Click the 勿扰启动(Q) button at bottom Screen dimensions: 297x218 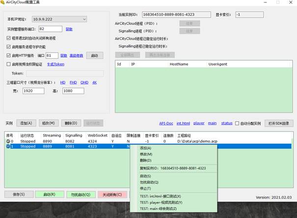pos(81,194)
